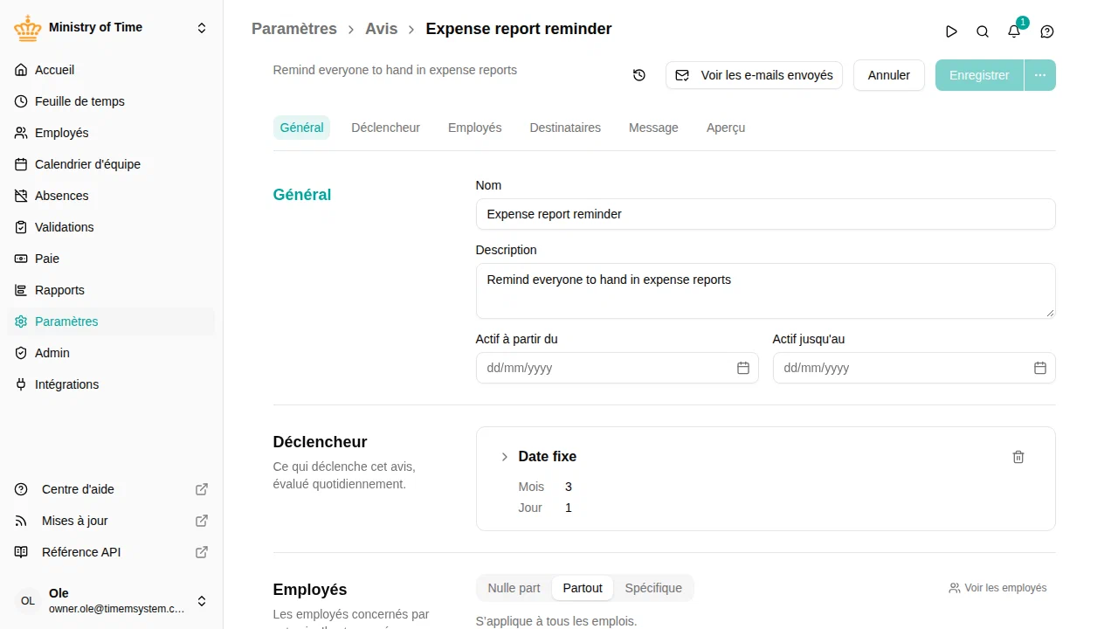Screen dimensions: 1118x629
Task: Click calendar icon in Actif jusqu'au field
Action: pyautogui.click(x=1040, y=368)
